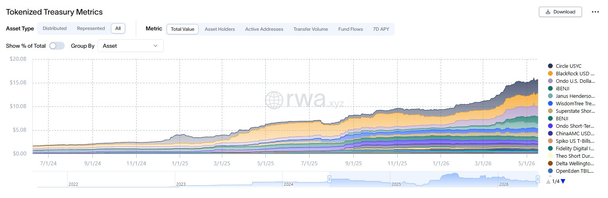This screenshot has height=198, width=608.
Task: Click Delta Wellingto... legend entry
Action: point(571,163)
